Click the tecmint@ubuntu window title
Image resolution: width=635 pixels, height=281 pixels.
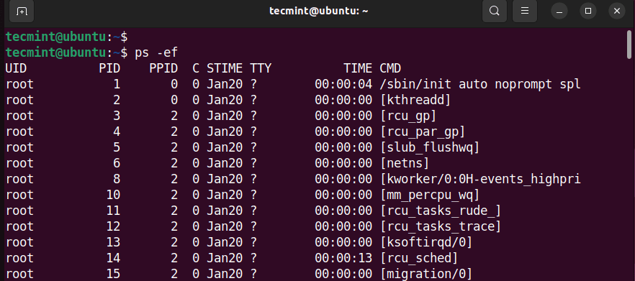pos(318,11)
